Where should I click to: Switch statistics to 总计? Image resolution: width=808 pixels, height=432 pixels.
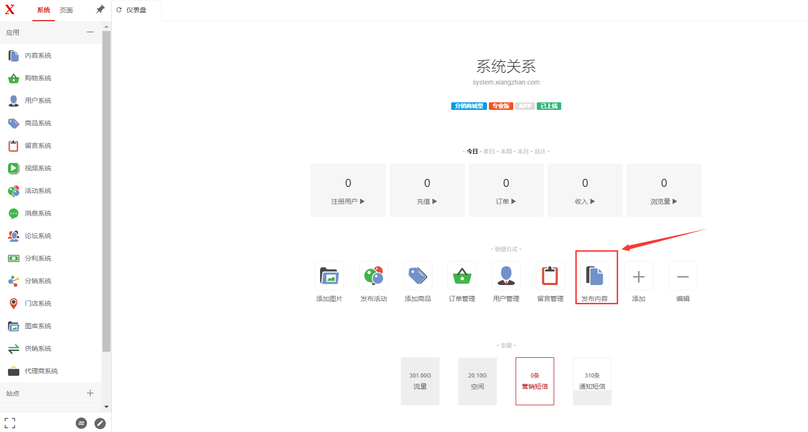(540, 152)
